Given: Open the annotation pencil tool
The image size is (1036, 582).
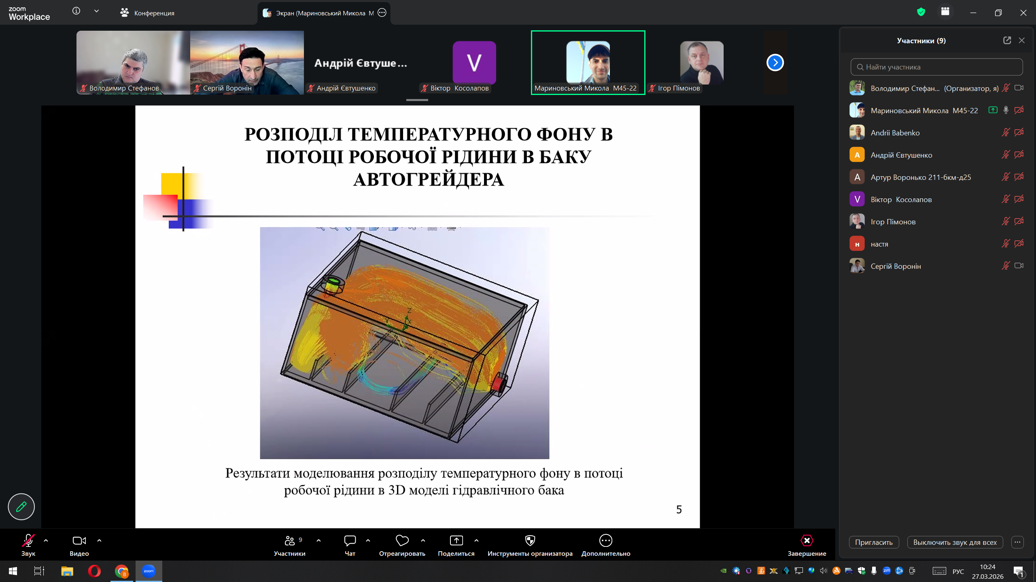Looking at the screenshot, I should (x=21, y=506).
